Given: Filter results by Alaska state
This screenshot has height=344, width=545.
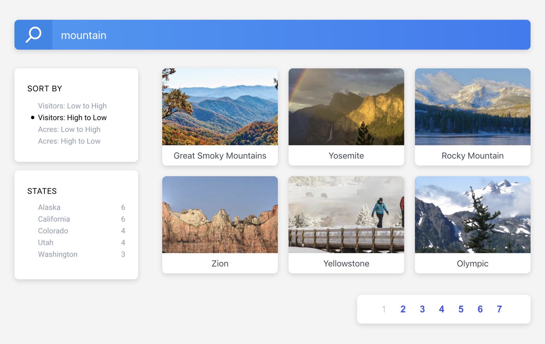Looking at the screenshot, I should point(49,207).
